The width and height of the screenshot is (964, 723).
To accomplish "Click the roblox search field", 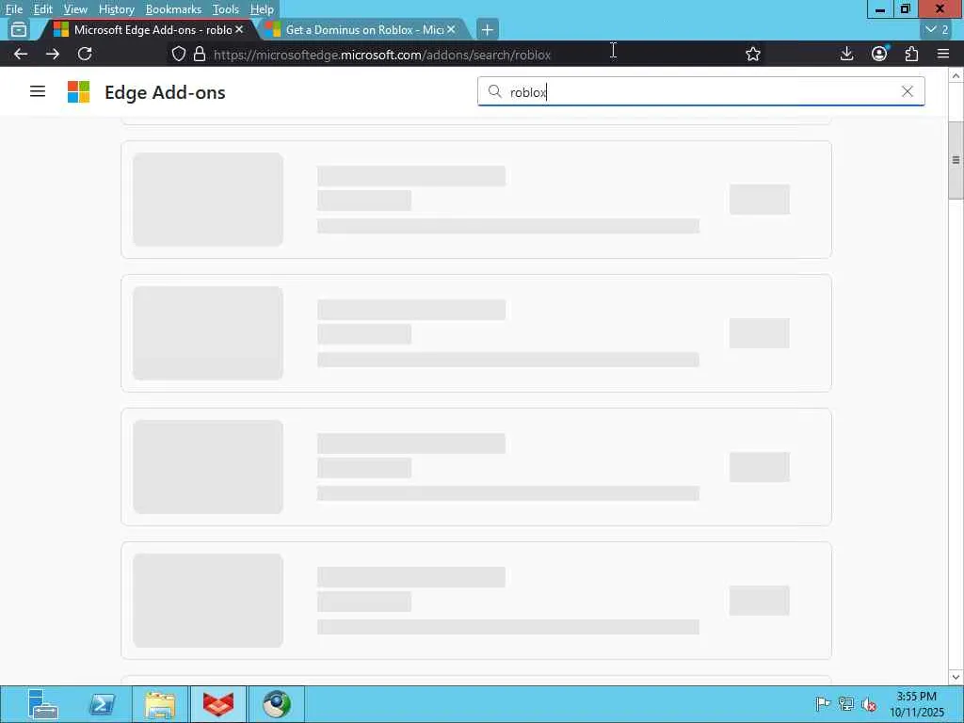I will (x=700, y=91).
